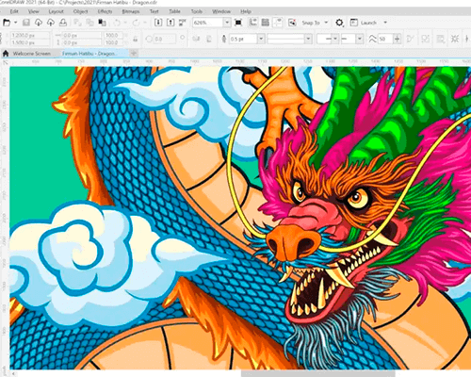471x377 pixels.
Task: Click the mirror vertically icon
Action: click(208, 39)
